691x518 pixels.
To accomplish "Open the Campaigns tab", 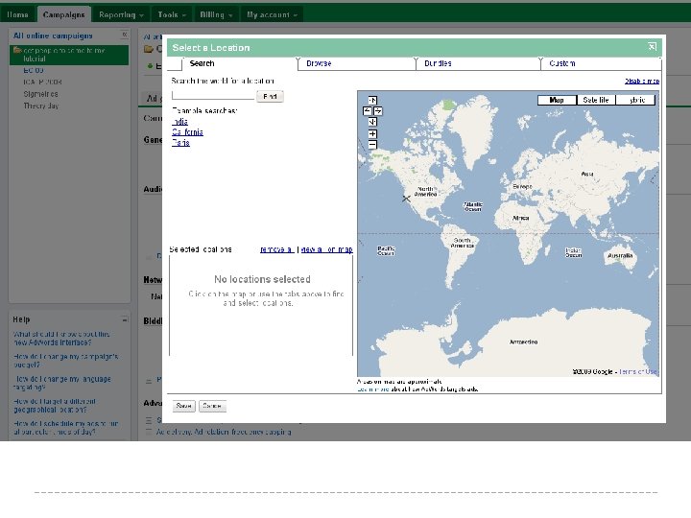I will [x=64, y=15].
